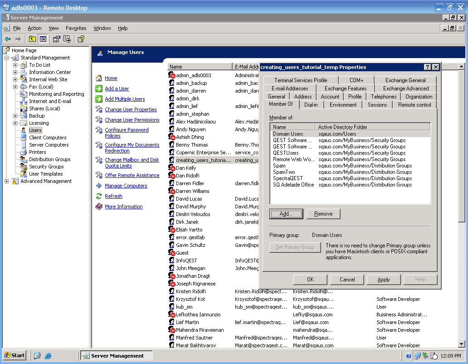Click the Printers icon in the tree
468x364 pixels.
(x=24, y=152)
